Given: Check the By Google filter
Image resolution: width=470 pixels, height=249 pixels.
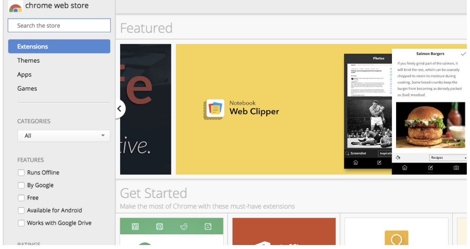Looking at the screenshot, I should [x=21, y=185].
